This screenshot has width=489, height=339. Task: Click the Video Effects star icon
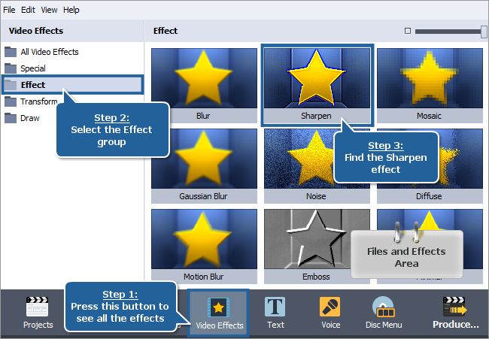click(x=218, y=307)
